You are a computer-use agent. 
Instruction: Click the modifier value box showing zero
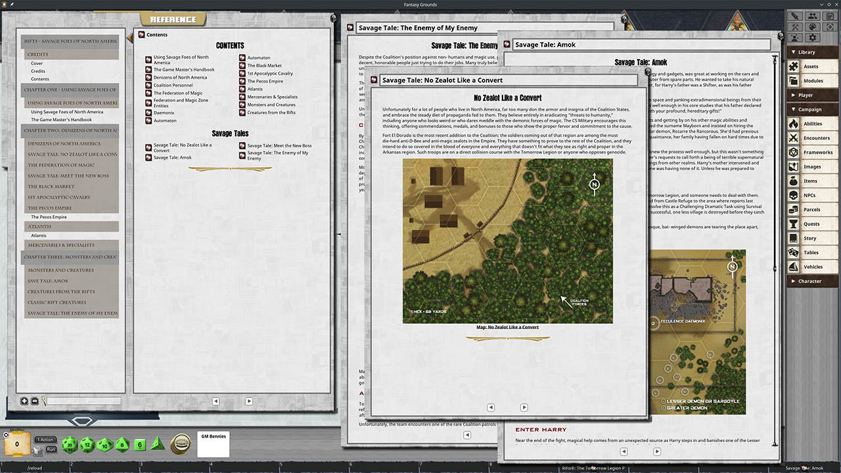(16, 444)
